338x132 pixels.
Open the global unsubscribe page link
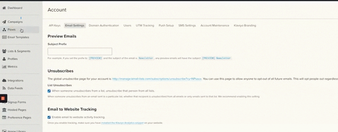(157, 79)
